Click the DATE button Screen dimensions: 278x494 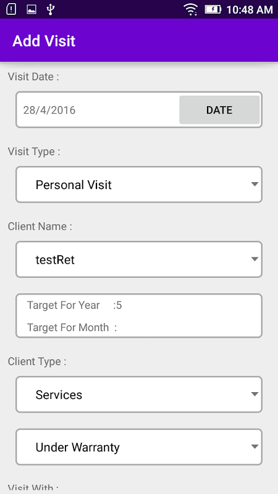219,110
